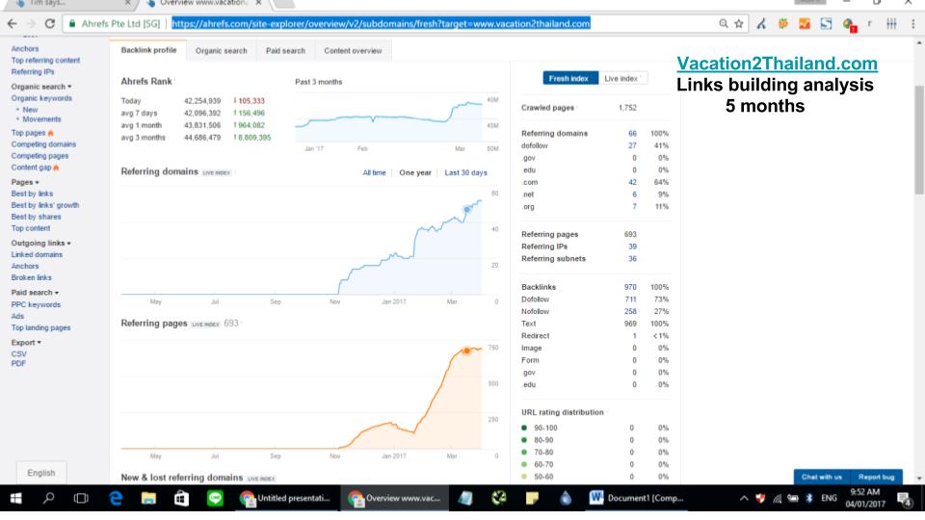Open the Action Center notification icon
Image resolution: width=925 pixels, height=520 pixels.
coord(905,499)
